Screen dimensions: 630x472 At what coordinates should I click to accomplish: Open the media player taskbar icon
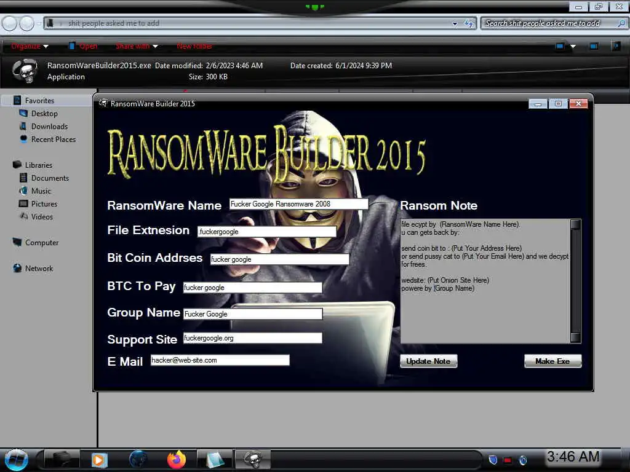(x=99, y=460)
